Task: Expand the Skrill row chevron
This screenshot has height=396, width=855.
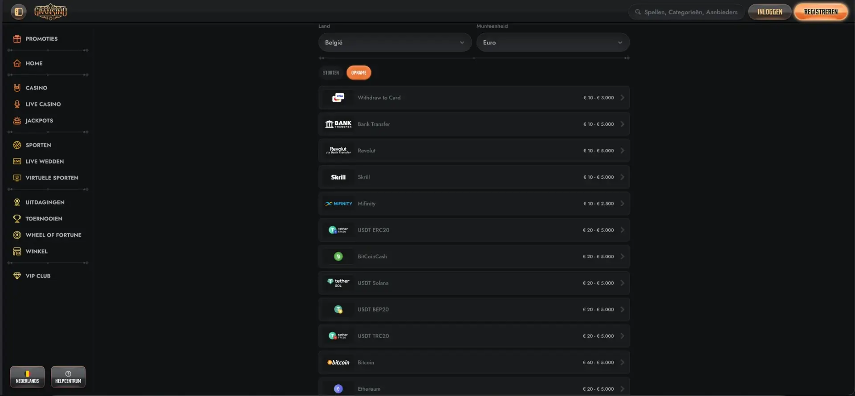Action: coord(623,177)
